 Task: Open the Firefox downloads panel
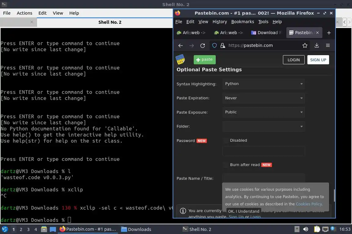click(317, 45)
